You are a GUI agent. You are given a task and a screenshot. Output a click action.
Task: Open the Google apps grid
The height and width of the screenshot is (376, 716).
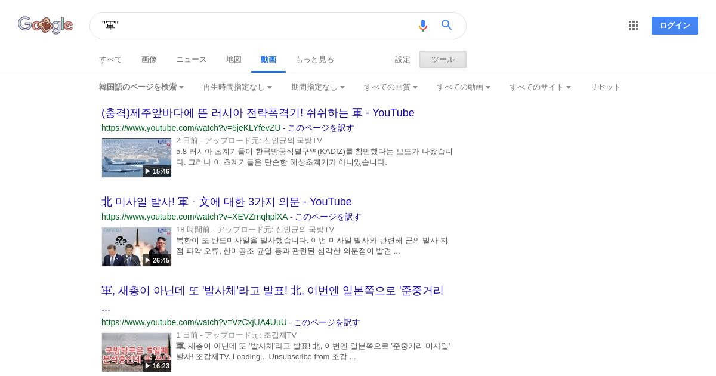634,26
